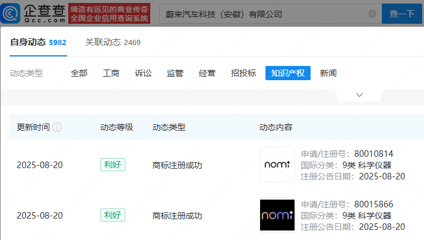Click the 动态内容 column header
Image resolution: width=424 pixels, height=240 pixels.
[x=276, y=127]
